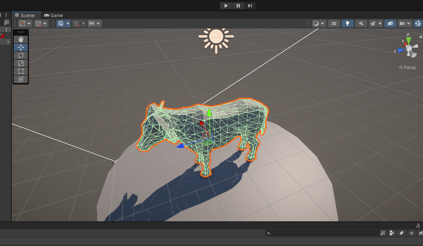Click the Search by Type icon
This screenshot has width=423, height=246.
[393, 233]
